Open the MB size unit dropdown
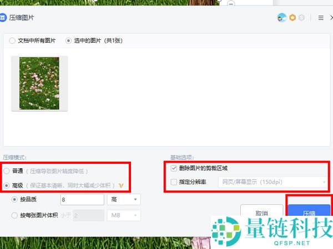Image resolution: width=333 pixels, height=249 pixels. (123, 215)
